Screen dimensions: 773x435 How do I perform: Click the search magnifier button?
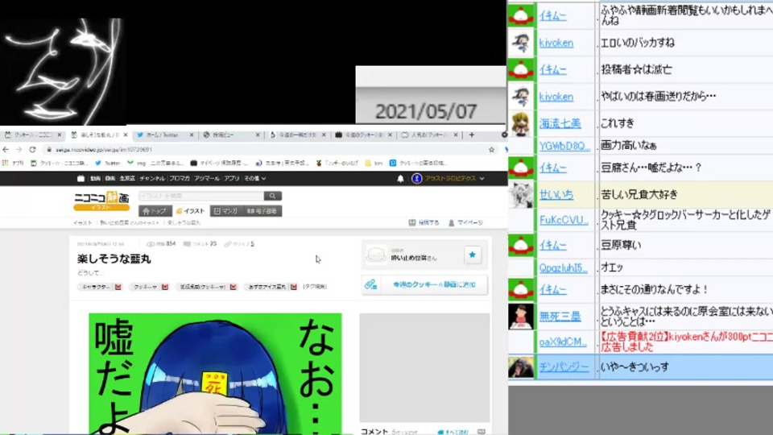273,196
